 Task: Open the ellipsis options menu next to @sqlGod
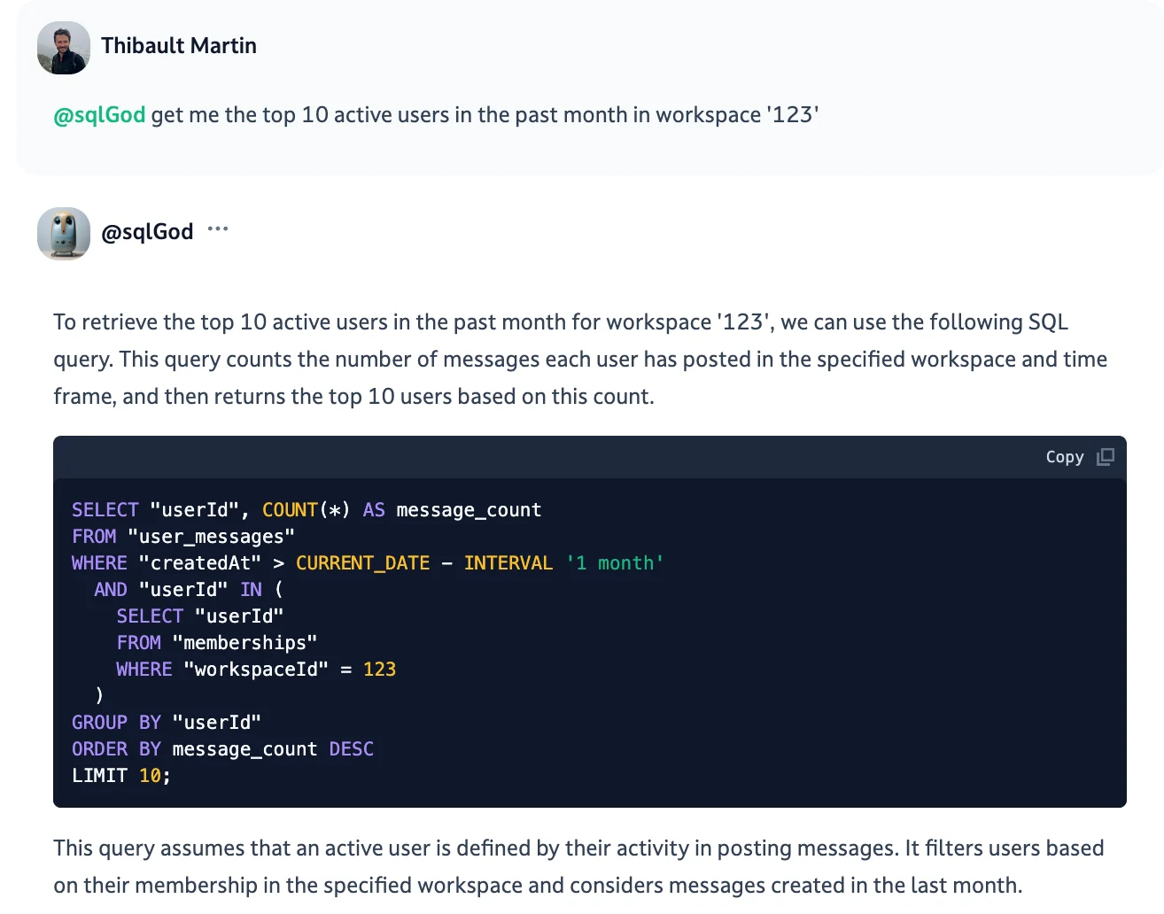217,228
